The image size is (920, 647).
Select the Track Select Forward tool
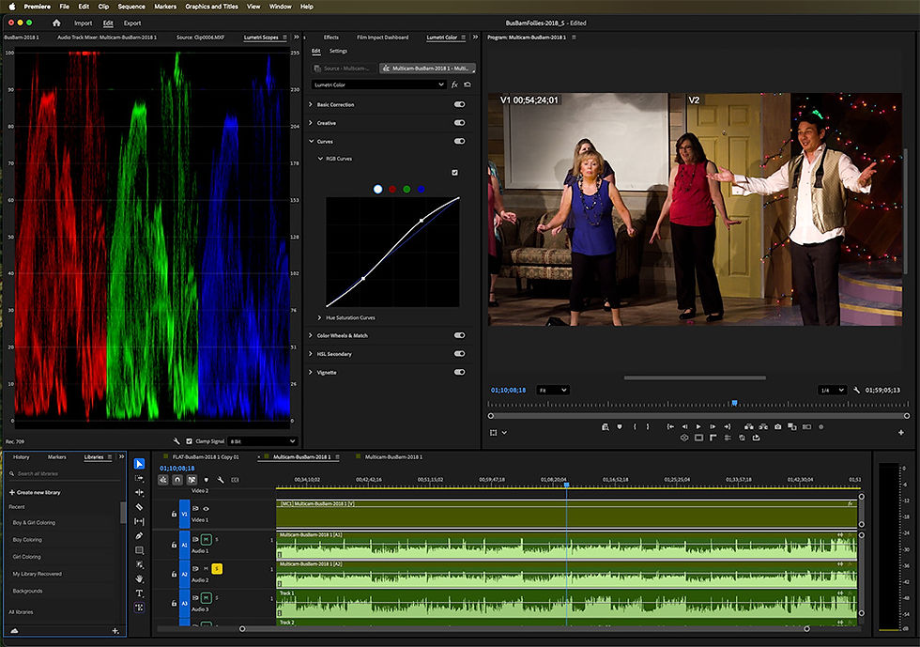coord(139,479)
